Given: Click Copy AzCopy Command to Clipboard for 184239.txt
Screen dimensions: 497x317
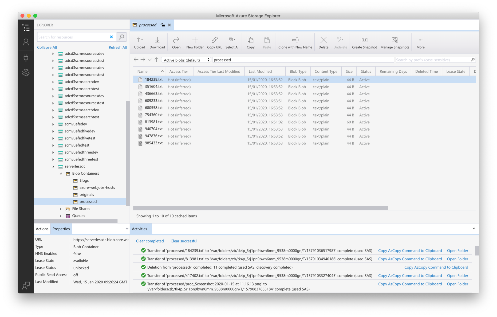Looking at the screenshot, I should click(x=410, y=251).
